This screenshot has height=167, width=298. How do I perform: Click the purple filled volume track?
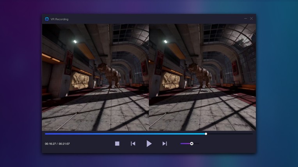pos(185,144)
